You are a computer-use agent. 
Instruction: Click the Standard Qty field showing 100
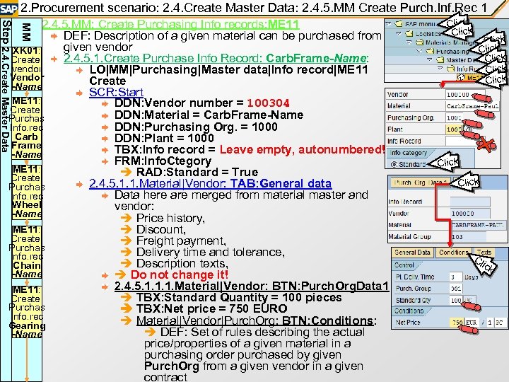pos(456,300)
